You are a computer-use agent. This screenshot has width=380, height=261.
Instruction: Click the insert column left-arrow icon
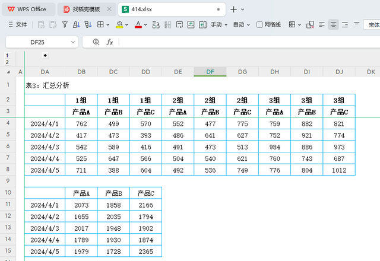(202, 24)
